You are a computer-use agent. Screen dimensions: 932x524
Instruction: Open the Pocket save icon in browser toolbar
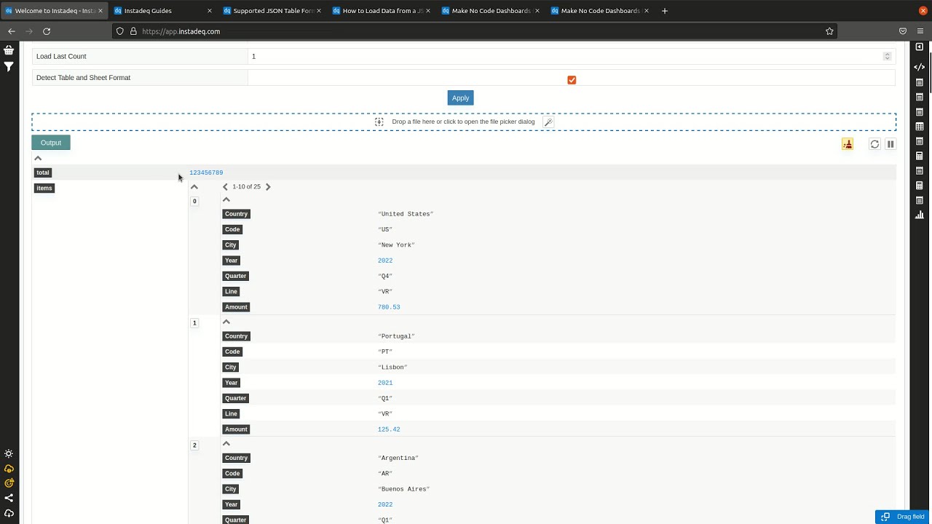click(903, 31)
